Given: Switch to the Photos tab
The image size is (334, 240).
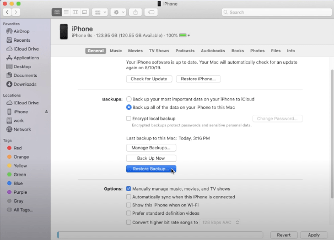Looking at the screenshot, I should pyautogui.click(x=257, y=51).
